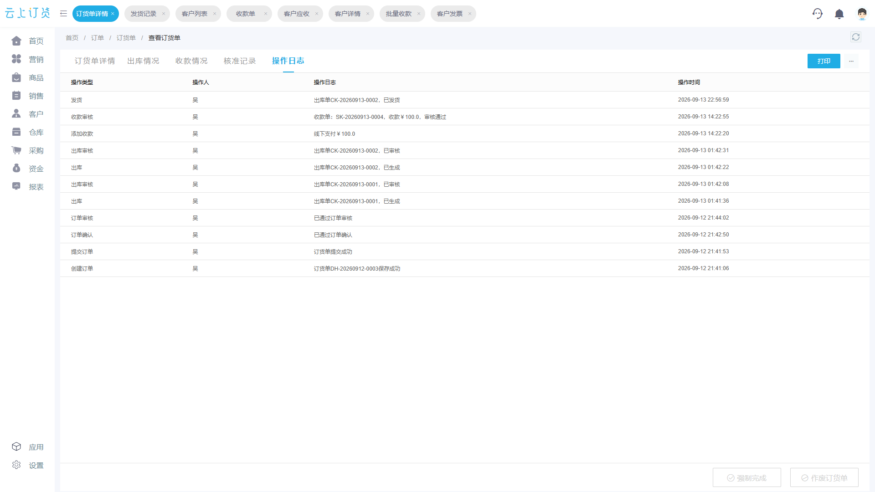Expand more actions ellipsis button
This screenshot has height=492, width=875.
point(851,61)
